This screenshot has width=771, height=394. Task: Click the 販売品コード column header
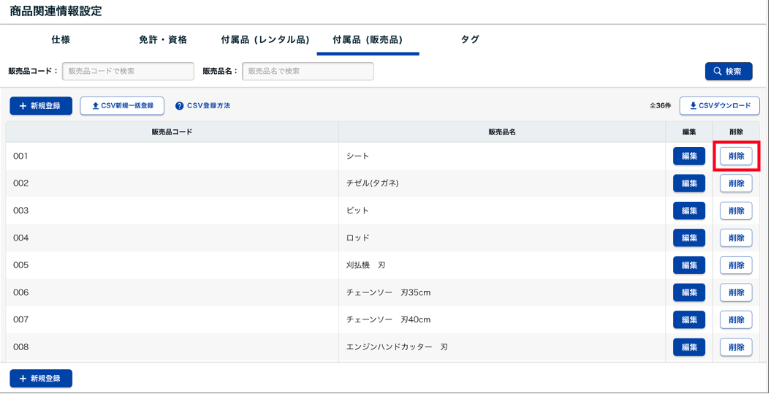point(172,132)
